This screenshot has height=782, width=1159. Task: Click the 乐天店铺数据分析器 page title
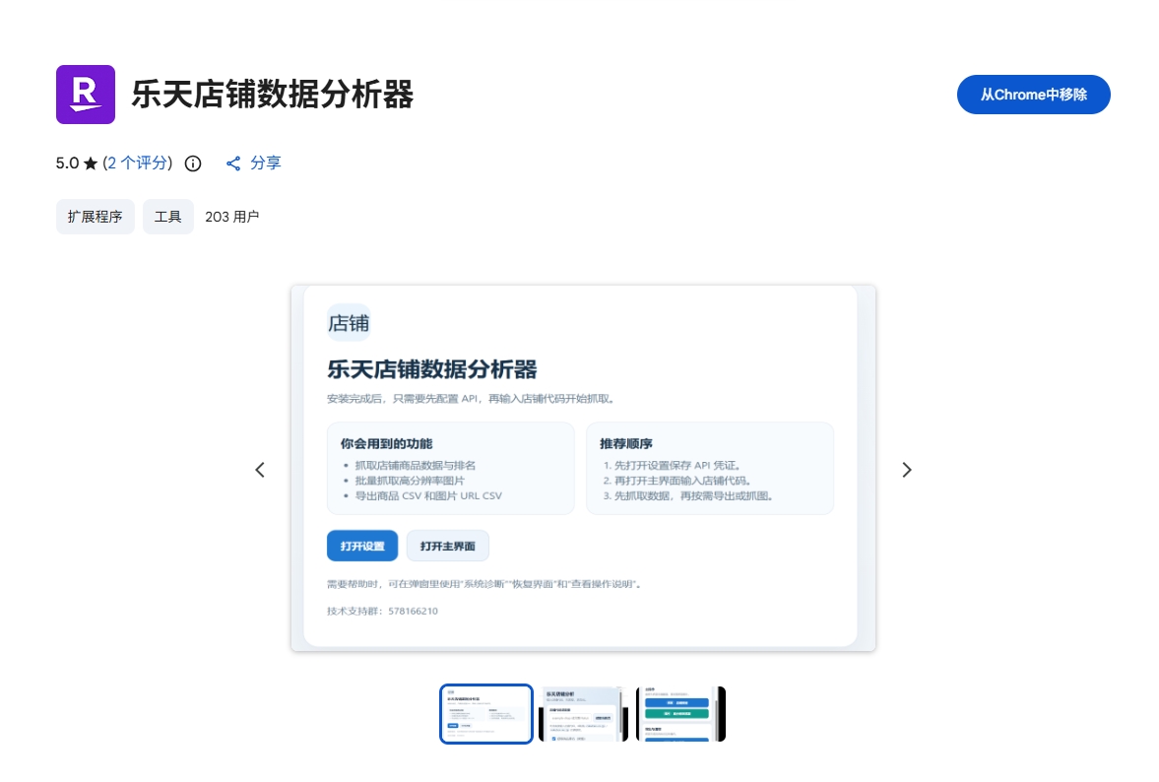click(x=272, y=95)
